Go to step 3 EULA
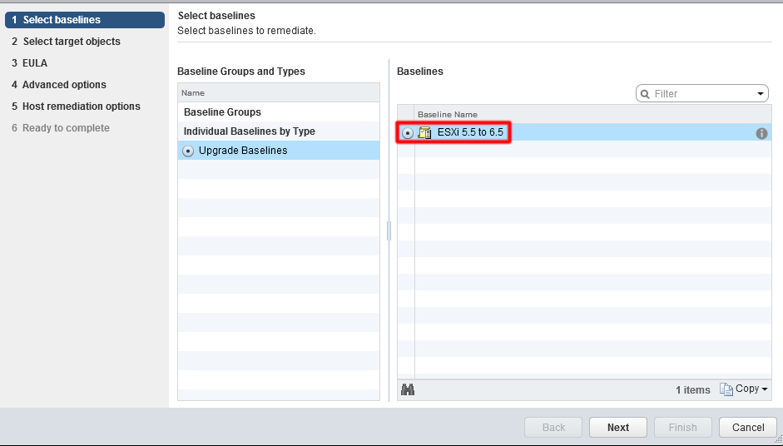Viewport: 783px width, 446px height. click(x=29, y=63)
